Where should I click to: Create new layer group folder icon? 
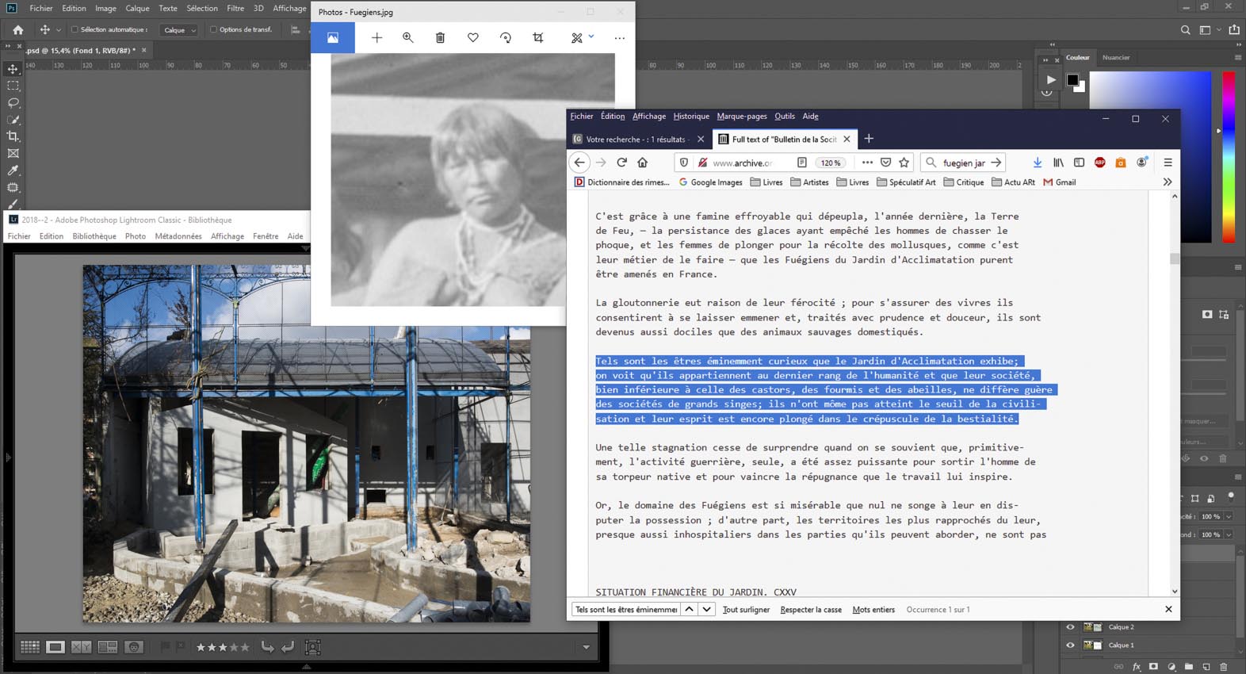click(1189, 667)
